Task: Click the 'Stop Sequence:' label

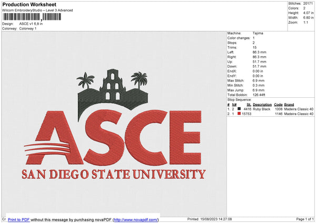Action: (240, 100)
